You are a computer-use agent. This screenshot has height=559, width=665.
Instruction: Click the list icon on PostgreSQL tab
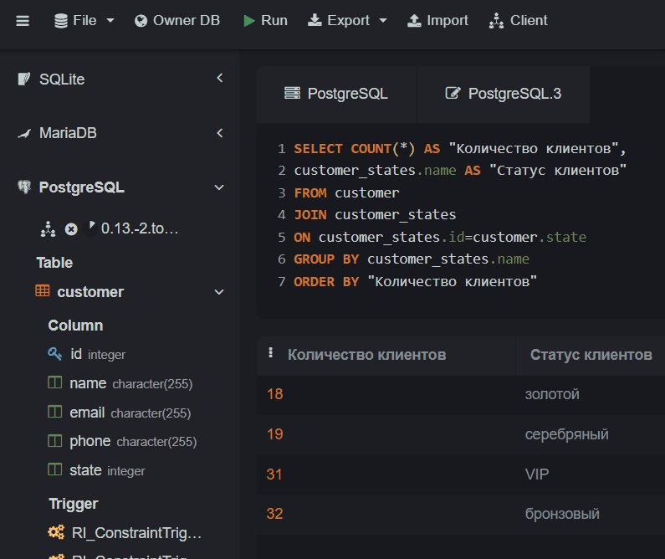coord(292,93)
